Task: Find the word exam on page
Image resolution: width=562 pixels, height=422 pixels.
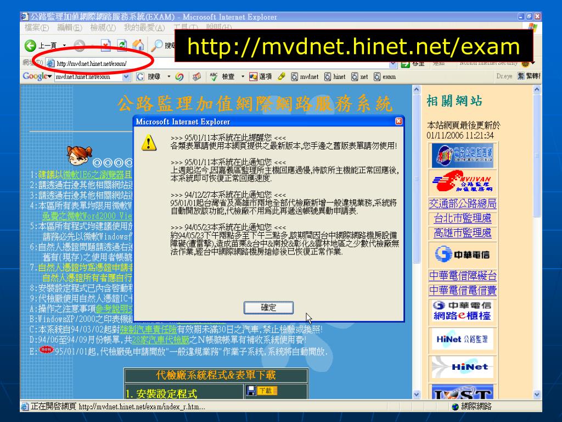Action: (x=385, y=76)
